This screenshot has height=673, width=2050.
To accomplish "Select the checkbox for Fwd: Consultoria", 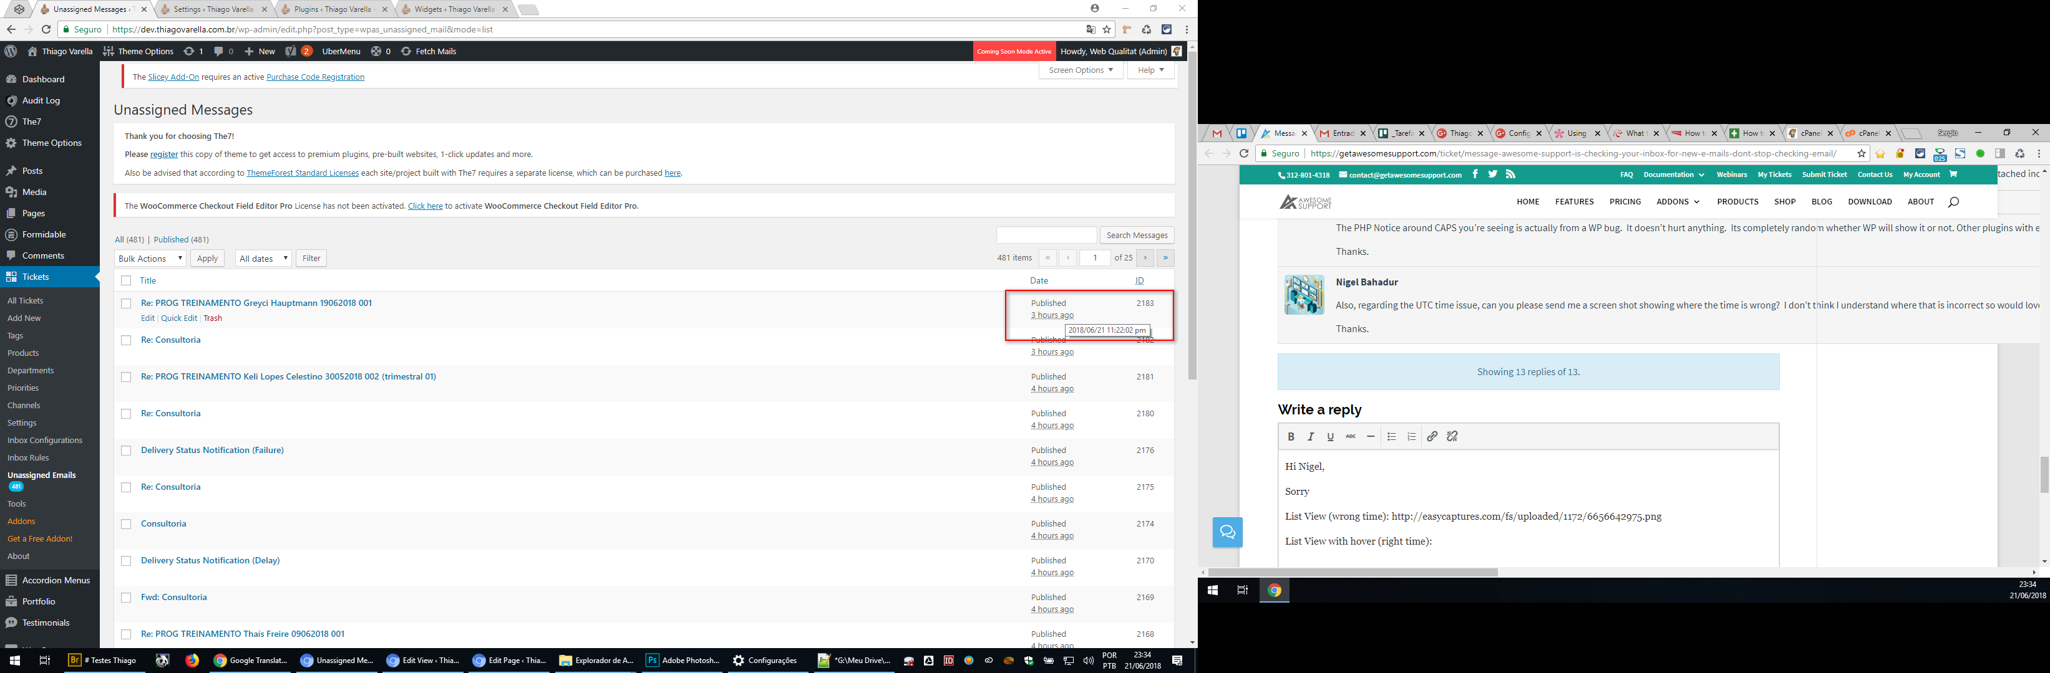I will (126, 598).
